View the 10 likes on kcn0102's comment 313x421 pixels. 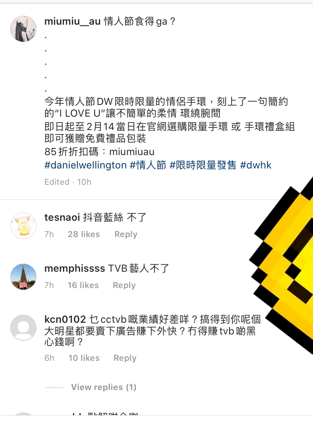coord(84,358)
